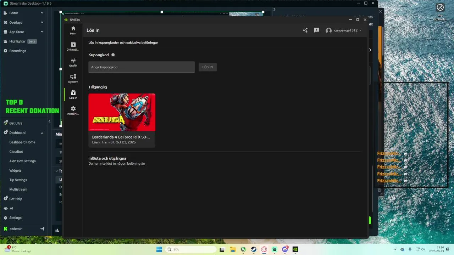454x255 pixels.
Task: Click the Lös in page title
Action: pyautogui.click(x=93, y=30)
